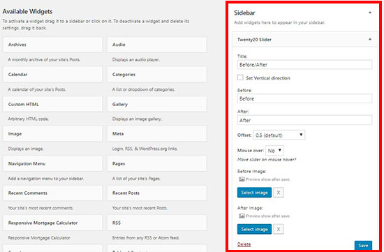
Task: Select image for Before image
Action: pyautogui.click(x=254, y=193)
